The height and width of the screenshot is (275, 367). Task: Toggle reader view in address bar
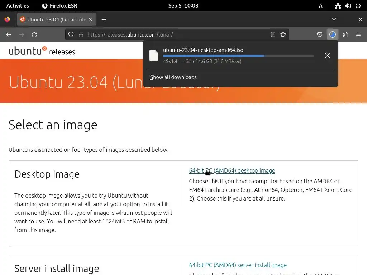[x=273, y=35]
